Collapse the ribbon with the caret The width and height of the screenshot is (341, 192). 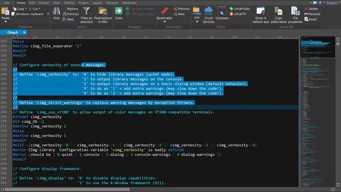[x=311, y=3]
